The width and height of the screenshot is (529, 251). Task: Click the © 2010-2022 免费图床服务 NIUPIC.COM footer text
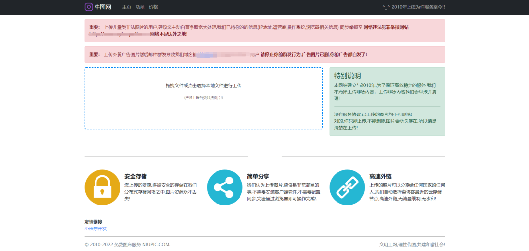pyautogui.click(x=127, y=244)
